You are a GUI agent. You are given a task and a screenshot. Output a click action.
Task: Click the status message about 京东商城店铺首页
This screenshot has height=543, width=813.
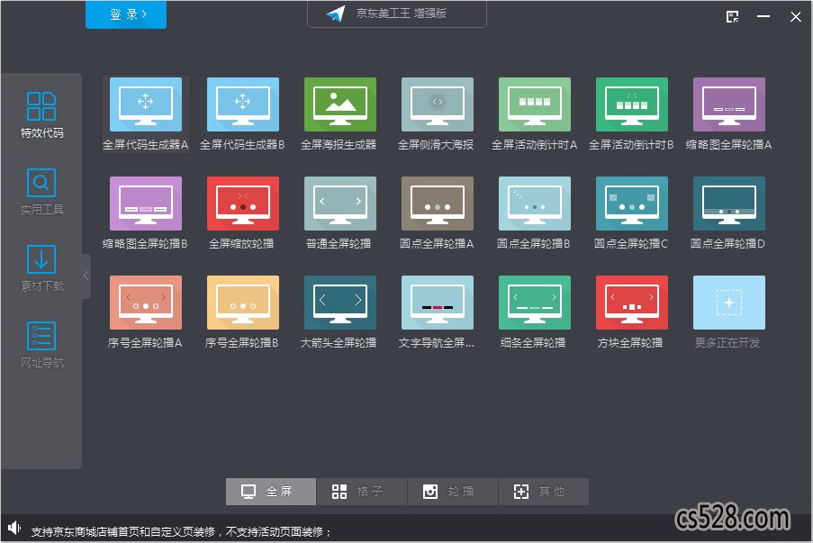point(181,531)
